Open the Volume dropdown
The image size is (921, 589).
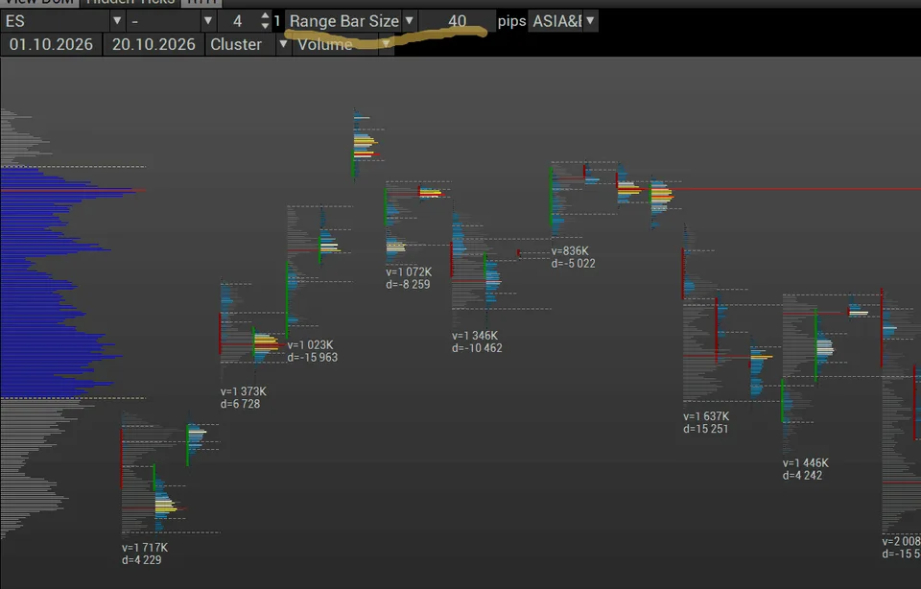click(386, 45)
